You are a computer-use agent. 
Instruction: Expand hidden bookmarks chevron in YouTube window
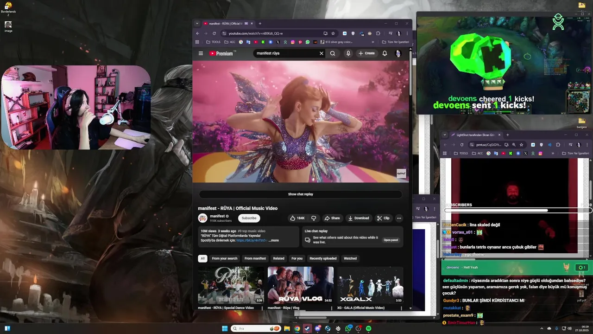[x=373, y=42]
